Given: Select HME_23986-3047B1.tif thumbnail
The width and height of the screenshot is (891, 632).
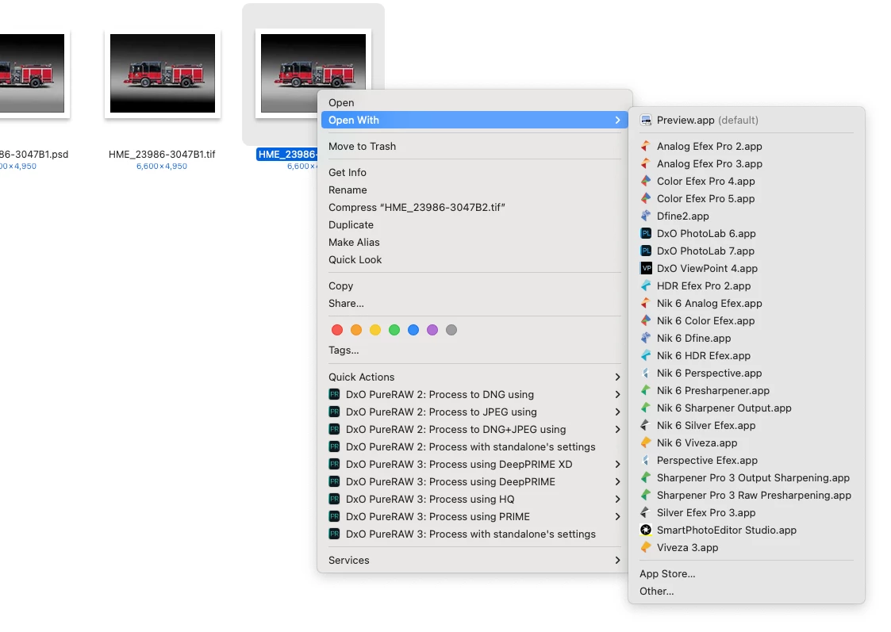Looking at the screenshot, I should [163, 73].
